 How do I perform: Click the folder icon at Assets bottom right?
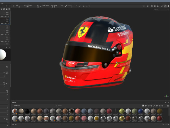coord(165,124)
